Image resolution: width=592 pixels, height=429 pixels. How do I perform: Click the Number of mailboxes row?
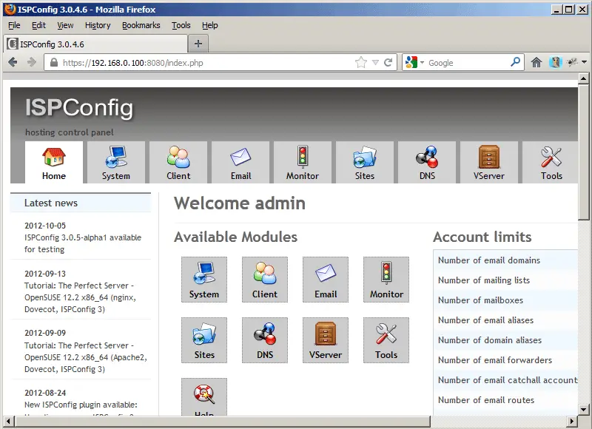click(505, 300)
